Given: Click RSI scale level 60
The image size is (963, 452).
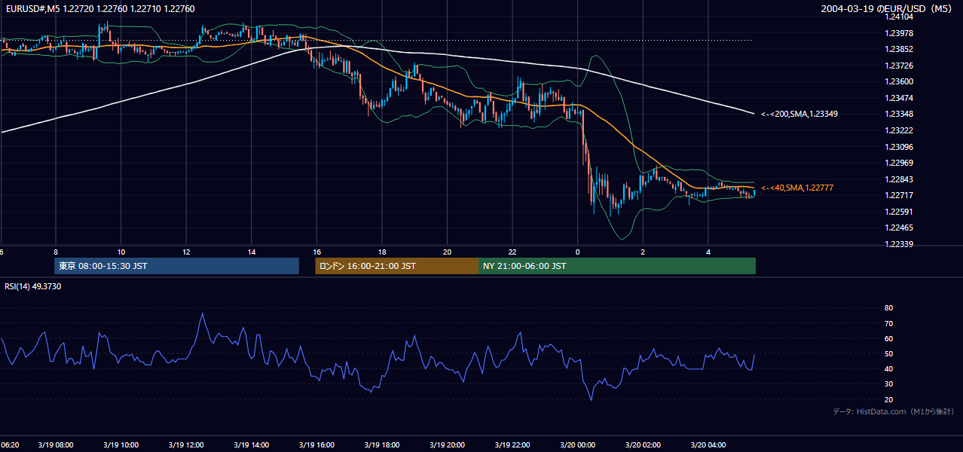Looking at the screenshot, I should pyautogui.click(x=888, y=338).
